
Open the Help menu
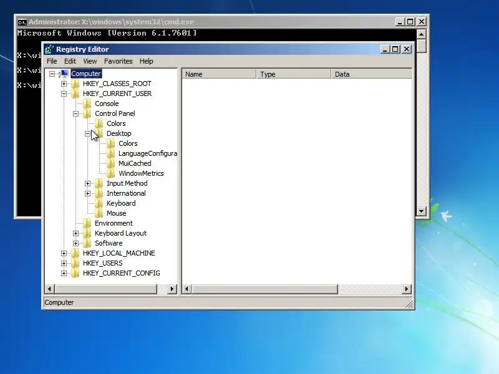click(147, 61)
